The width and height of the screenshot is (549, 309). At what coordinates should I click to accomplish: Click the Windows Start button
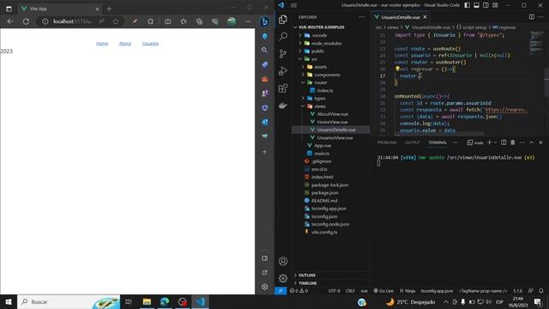tap(9, 301)
